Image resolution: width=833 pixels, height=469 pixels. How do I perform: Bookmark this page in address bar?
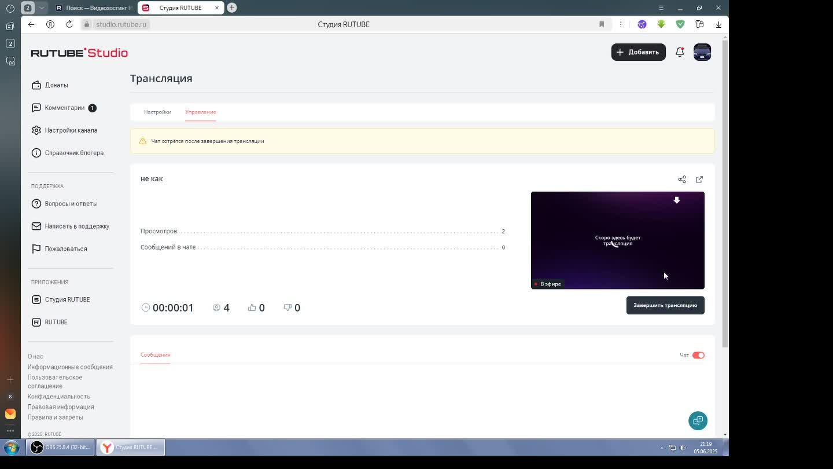[x=602, y=24]
